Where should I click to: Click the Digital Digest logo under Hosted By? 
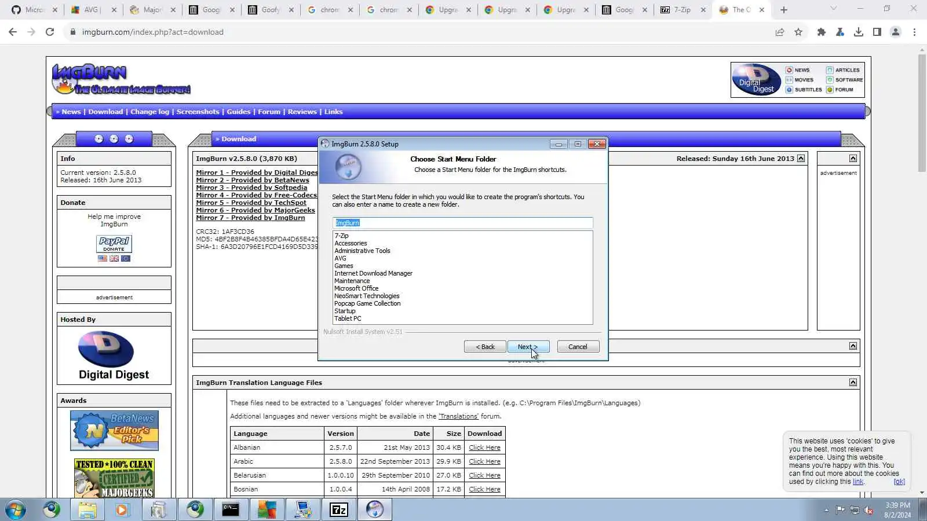(x=114, y=356)
